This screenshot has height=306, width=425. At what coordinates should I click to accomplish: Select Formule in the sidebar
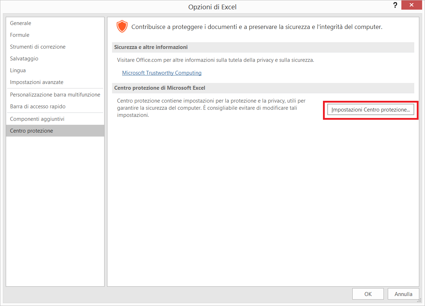55,35
